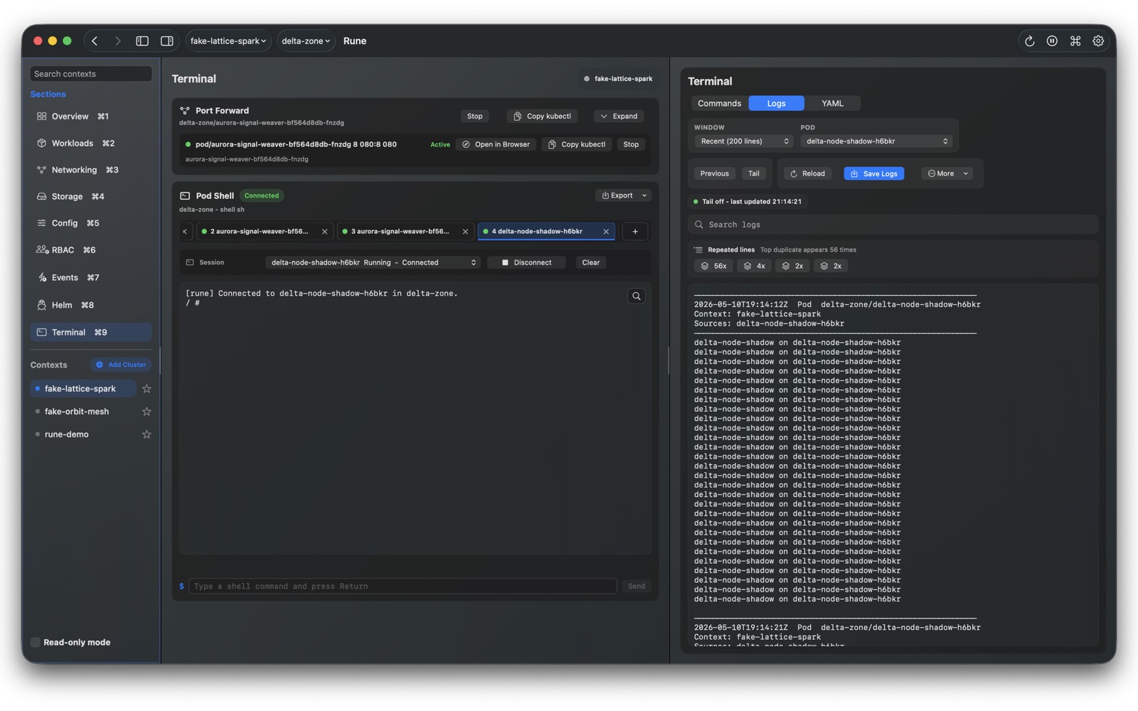Open the Events section
Screen dimensions: 1138x711
coord(91,278)
